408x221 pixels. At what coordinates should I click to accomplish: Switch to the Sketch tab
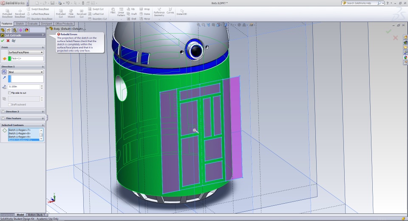tap(20, 24)
